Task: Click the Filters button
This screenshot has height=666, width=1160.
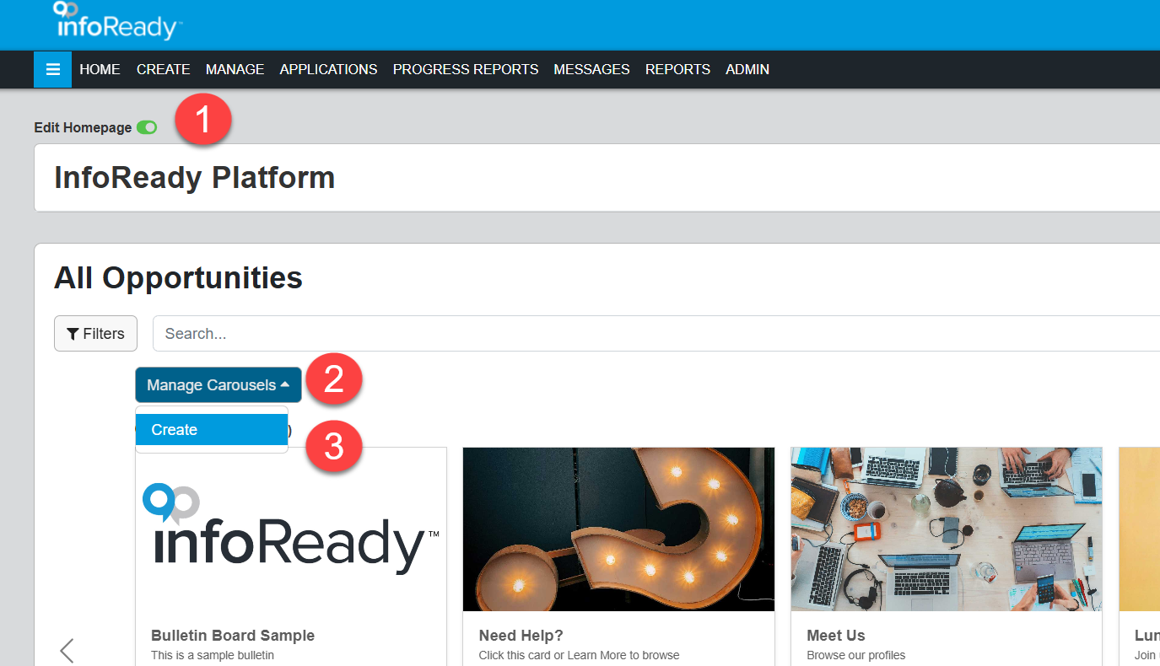Action: (95, 334)
